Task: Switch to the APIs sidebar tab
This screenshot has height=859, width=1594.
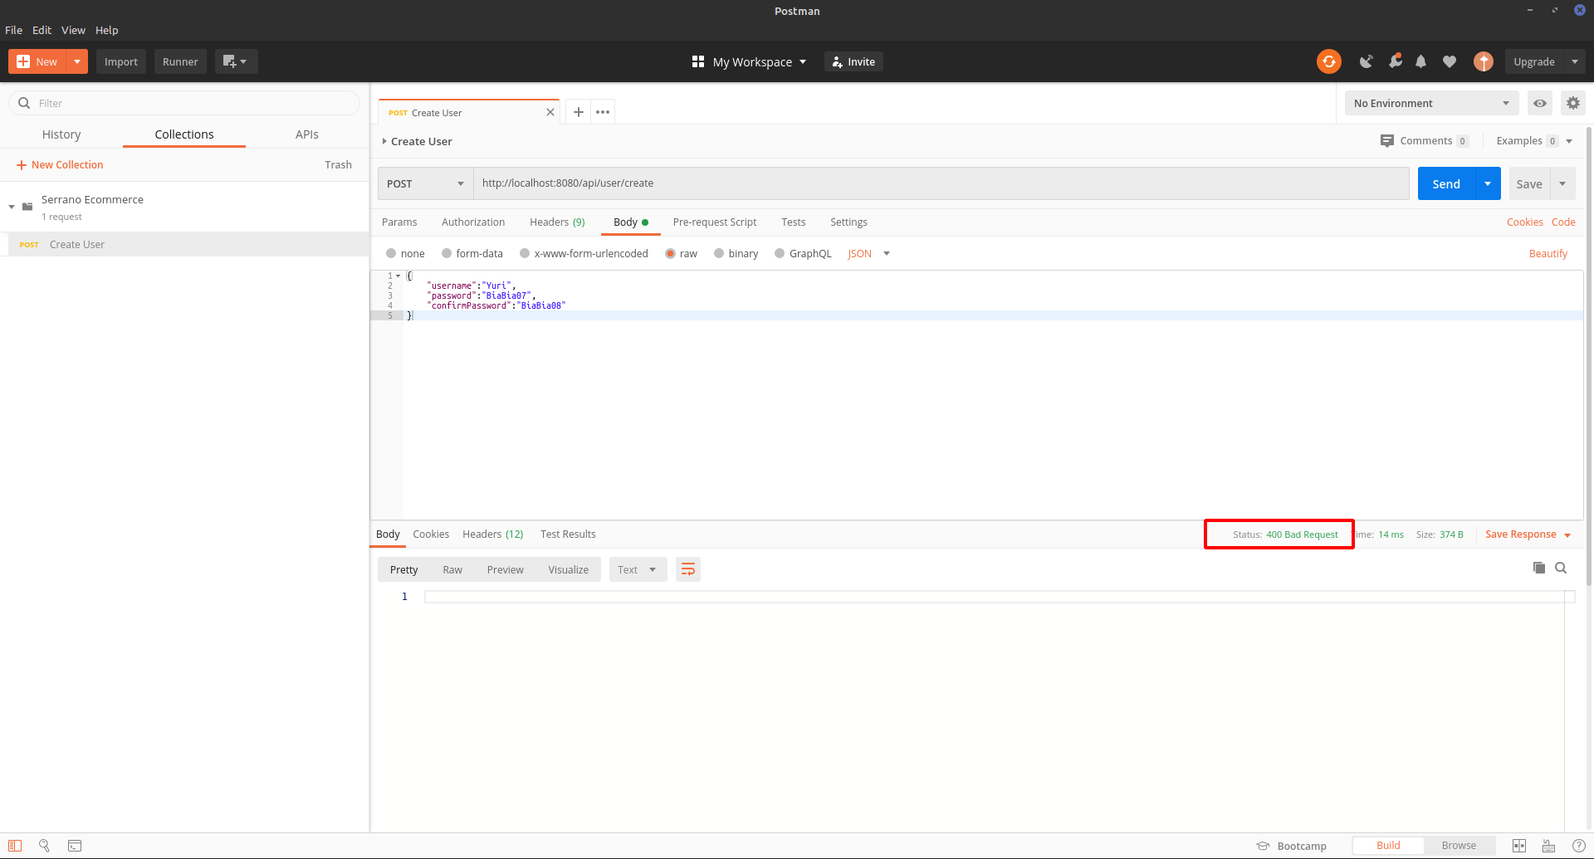Action: point(307,134)
